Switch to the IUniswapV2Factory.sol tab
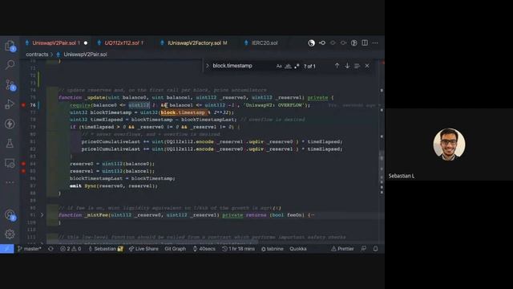 point(195,43)
